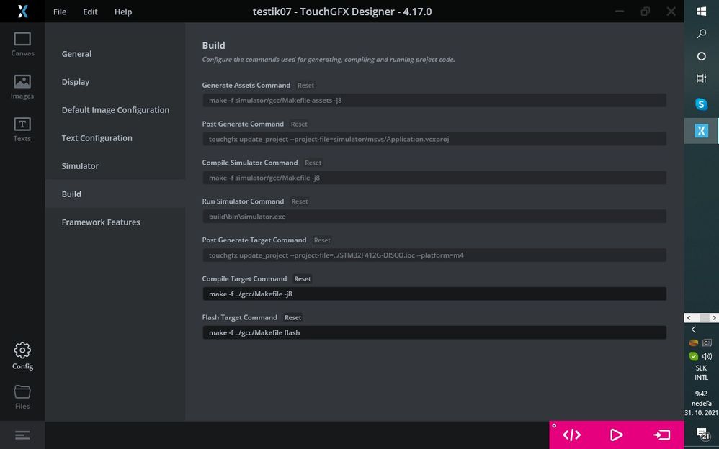Run the simulator with play icon

click(x=616, y=435)
